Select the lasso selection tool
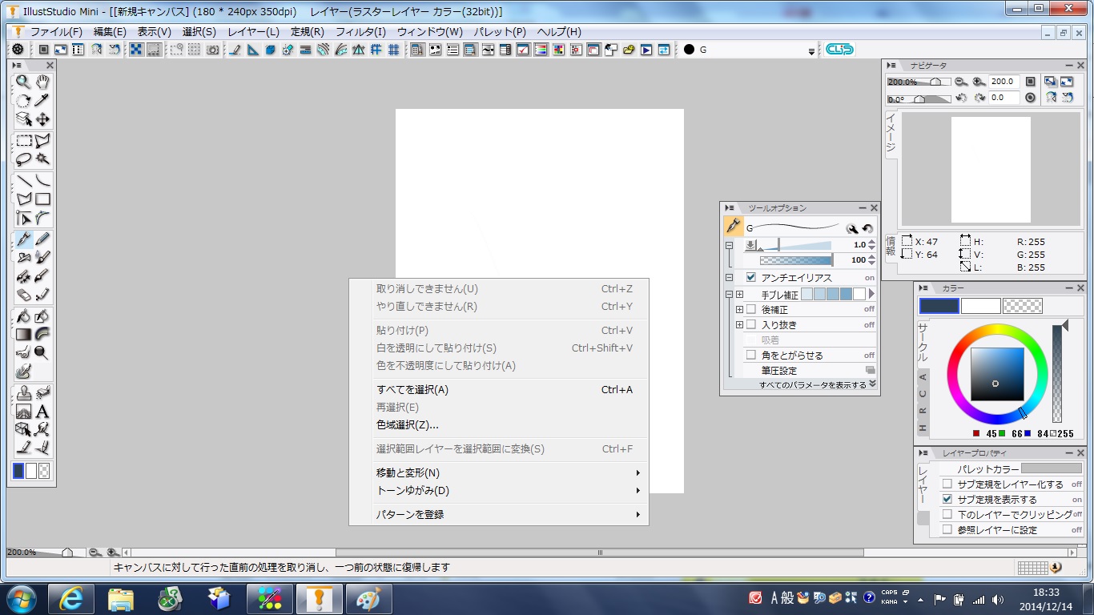Screen dimensions: 1094x615 coord(23,159)
